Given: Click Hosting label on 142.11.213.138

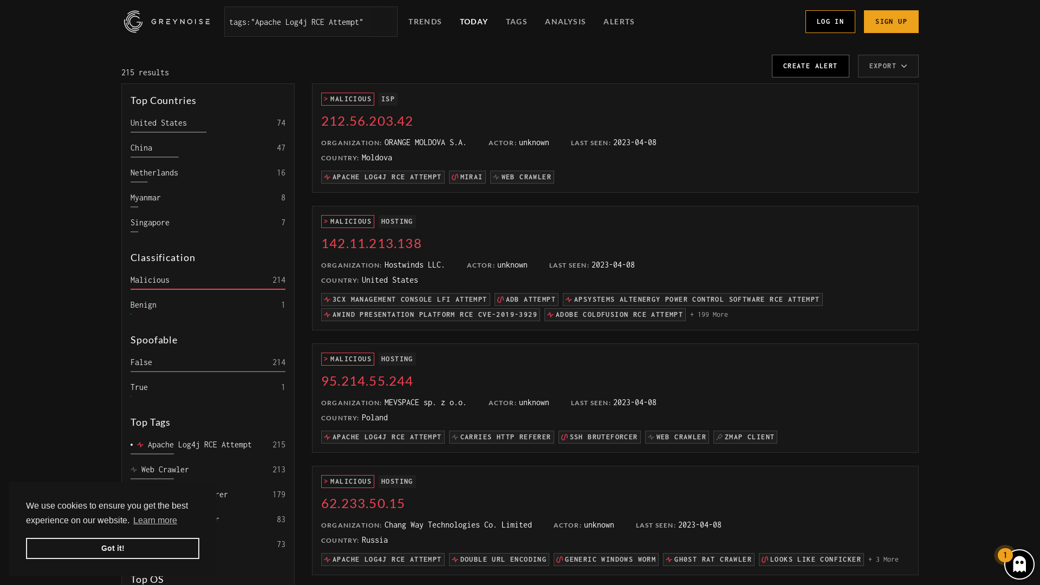Looking at the screenshot, I should (x=397, y=222).
